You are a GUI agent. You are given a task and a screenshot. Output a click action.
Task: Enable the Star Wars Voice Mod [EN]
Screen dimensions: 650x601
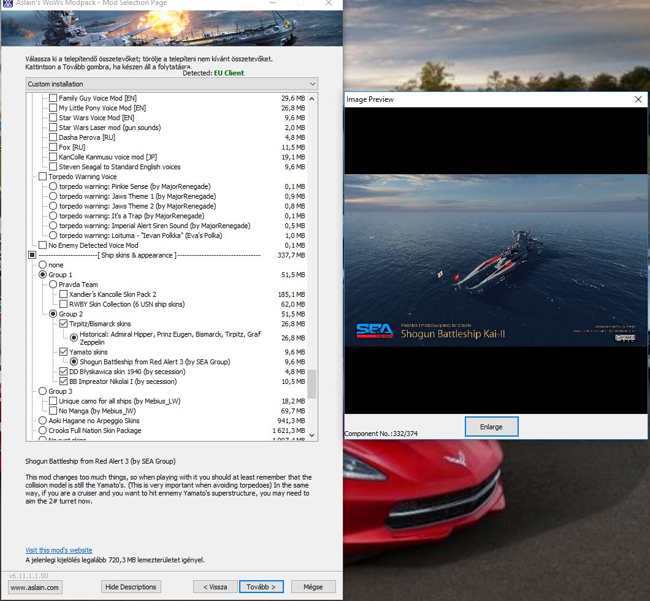(x=53, y=118)
